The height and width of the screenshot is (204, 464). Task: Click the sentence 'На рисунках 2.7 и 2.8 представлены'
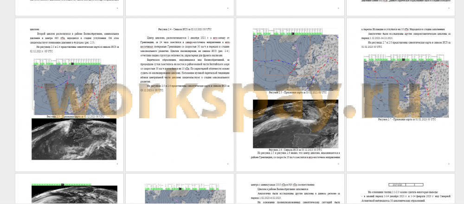406,45
